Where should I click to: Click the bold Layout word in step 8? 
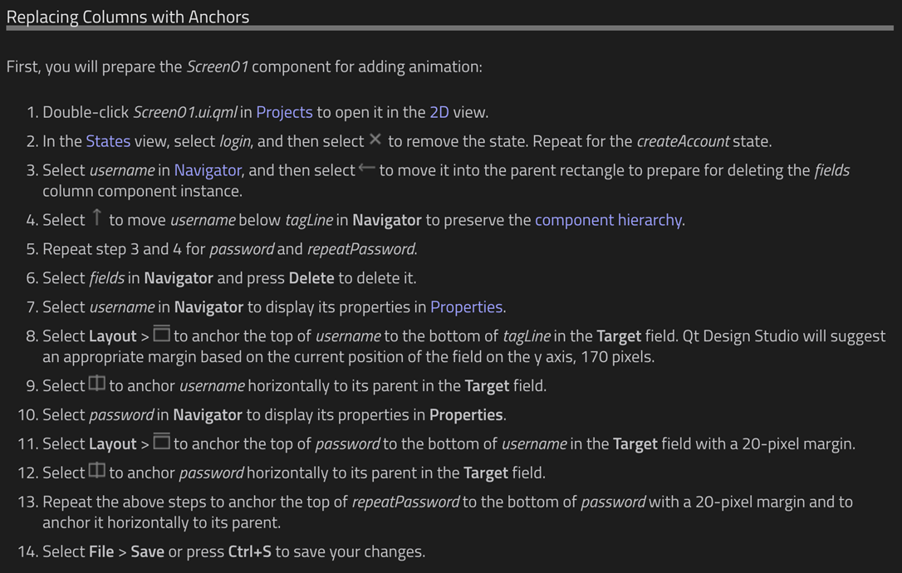pos(113,336)
